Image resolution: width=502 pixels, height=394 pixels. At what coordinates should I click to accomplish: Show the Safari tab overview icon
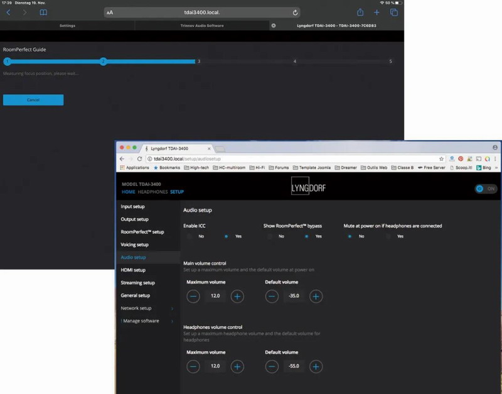(394, 13)
